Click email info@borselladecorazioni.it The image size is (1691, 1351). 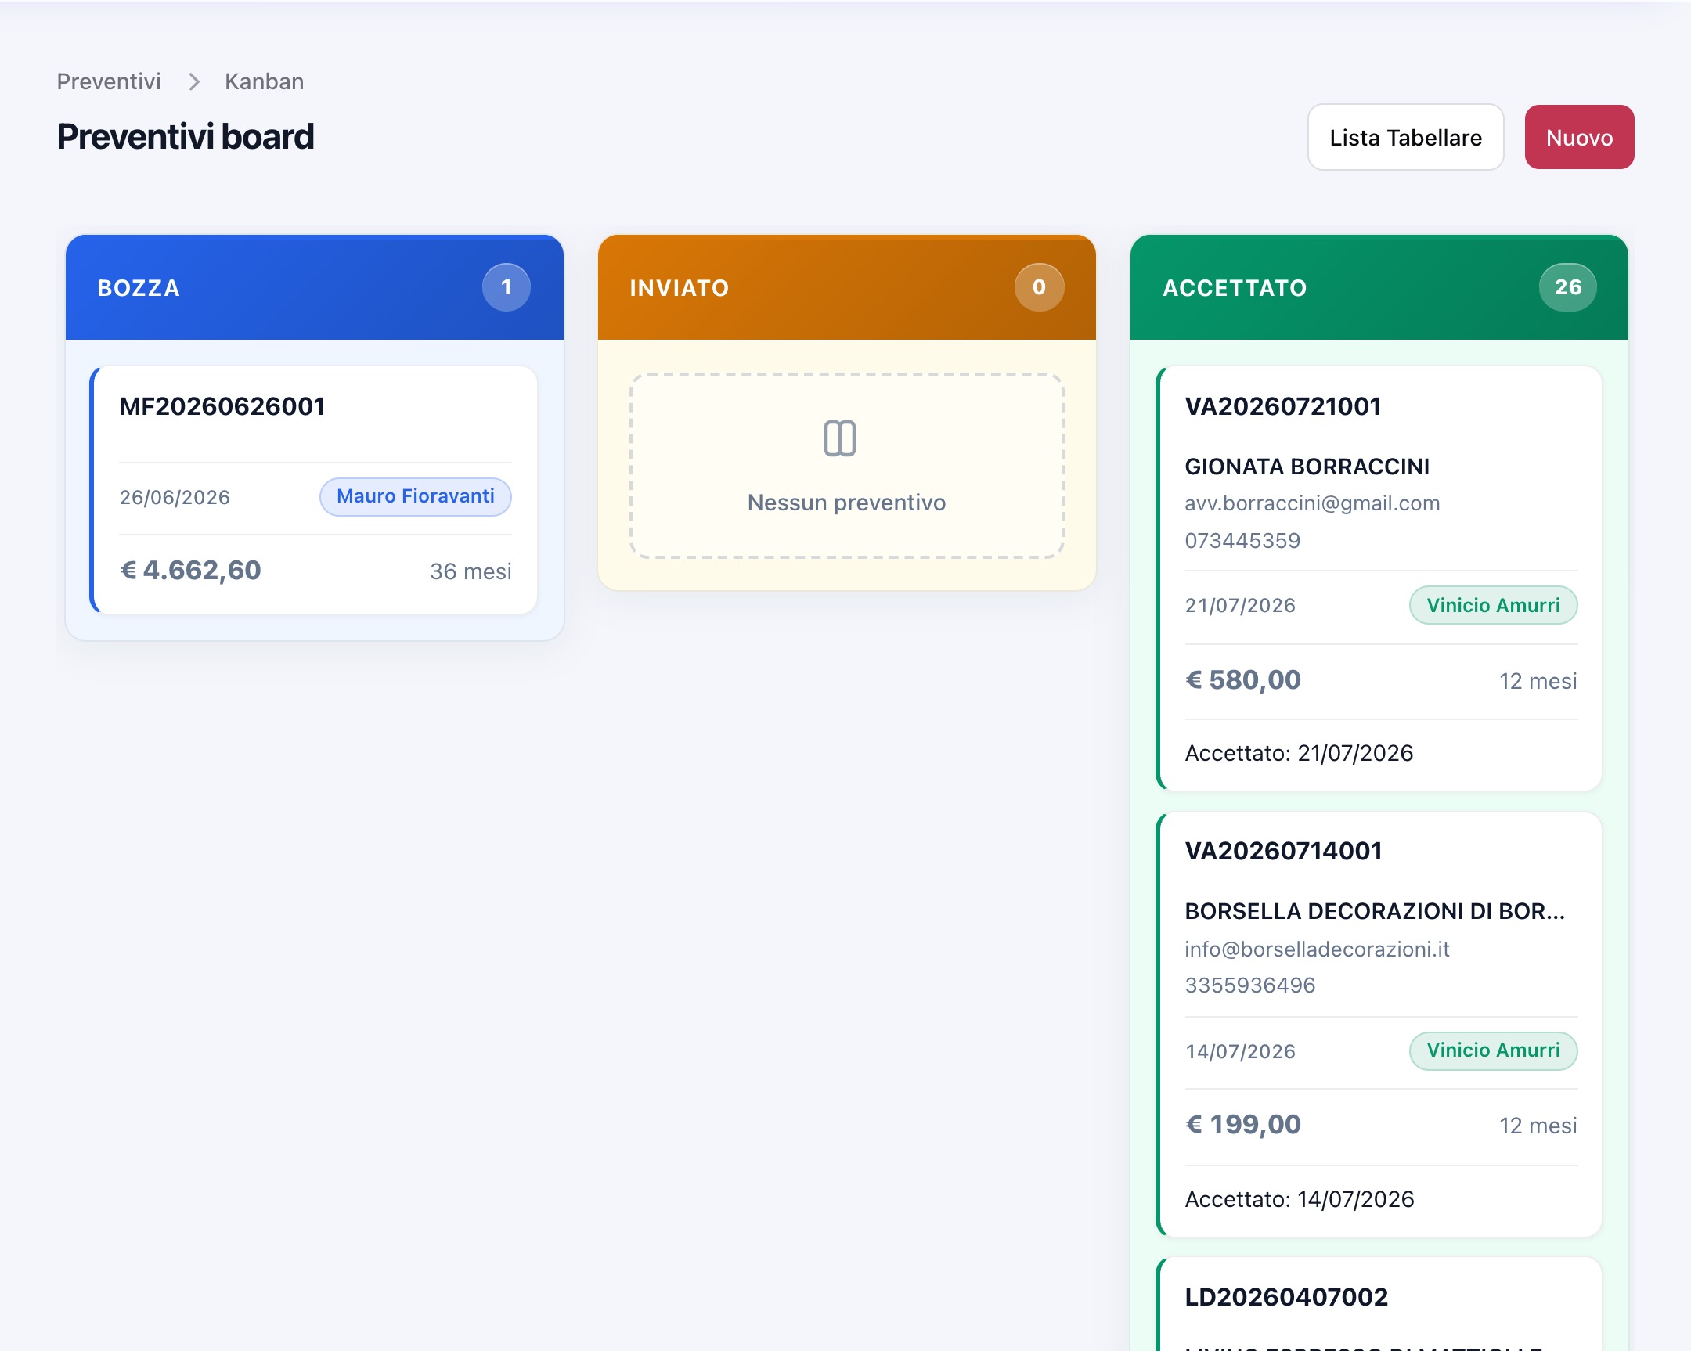coord(1317,949)
